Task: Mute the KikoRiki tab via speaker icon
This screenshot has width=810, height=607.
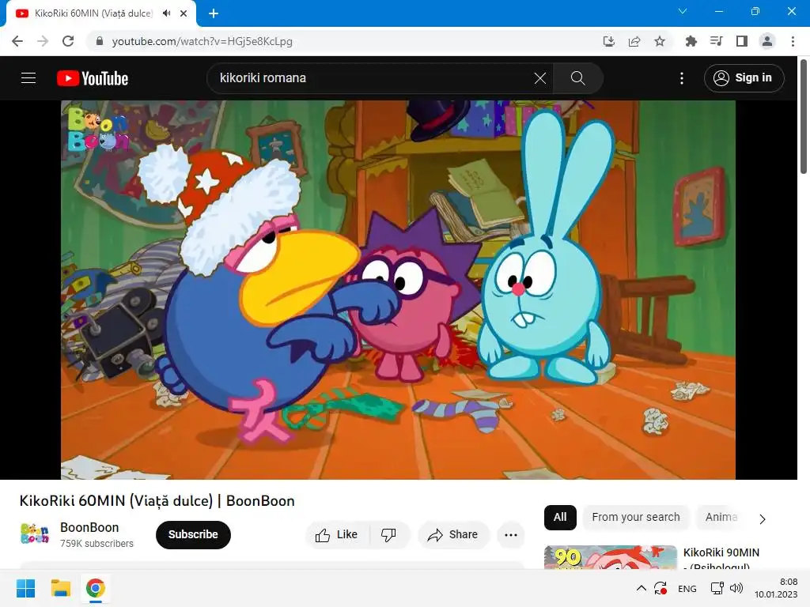Action: click(x=166, y=13)
